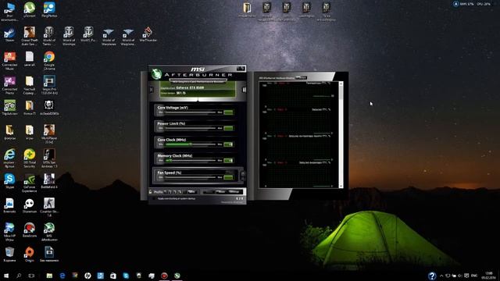Open PingPlotter desktop shortcut
This screenshot has height=281, width=500.
pyautogui.click(x=49, y=9)
